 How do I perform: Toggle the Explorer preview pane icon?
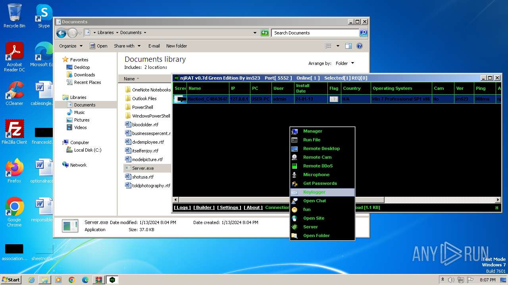tap(348, 46)
